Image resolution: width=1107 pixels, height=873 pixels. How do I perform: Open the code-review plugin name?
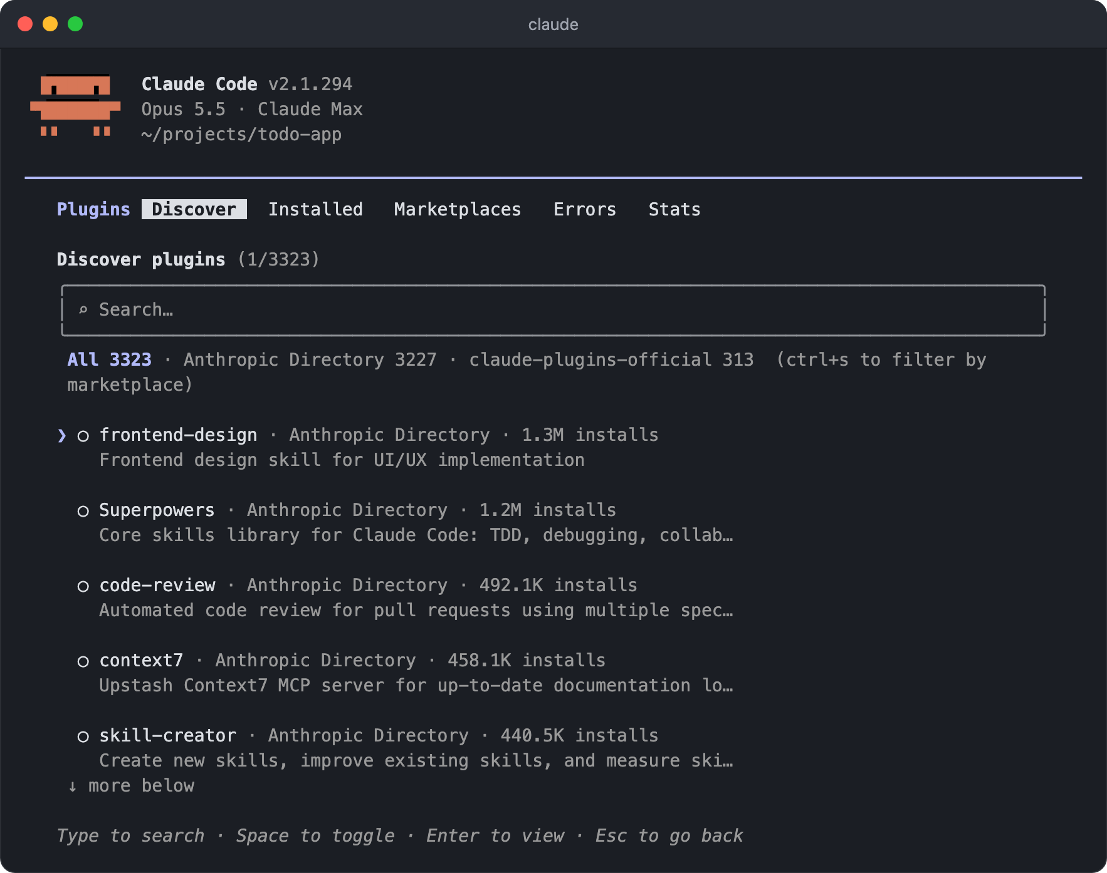tap(157, 585)
